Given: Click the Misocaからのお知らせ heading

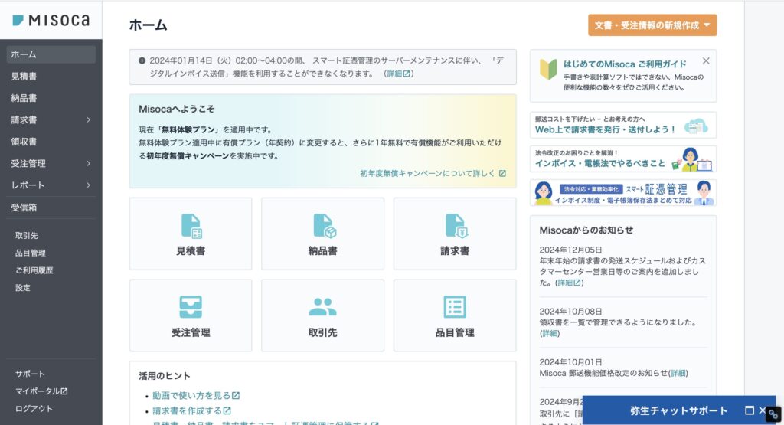Looking at the screenshot, I should coord(586,230).
